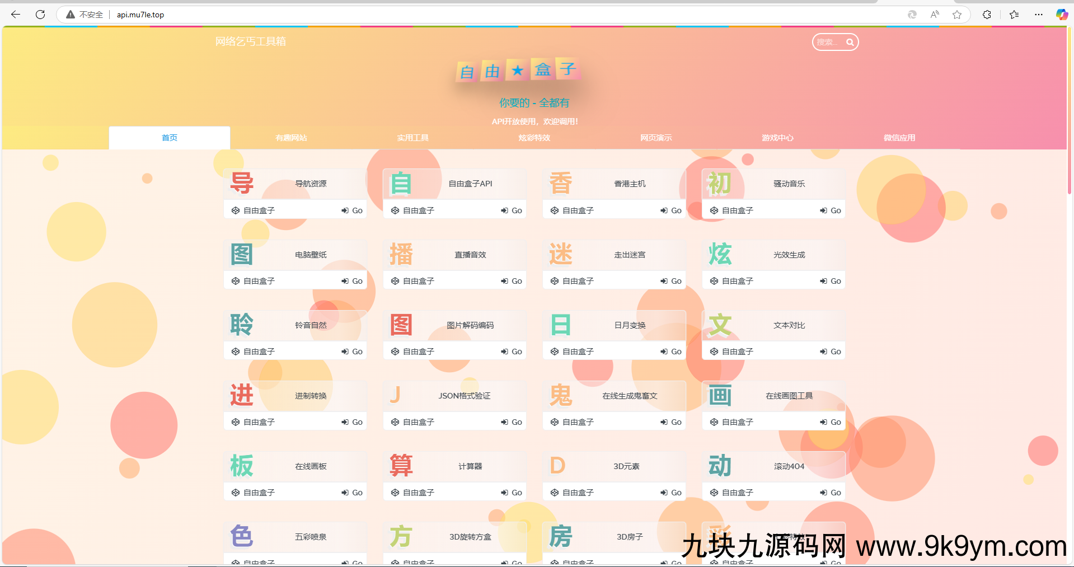Click the 初 icon of 骚动音乐 card
Screen dimensions: 1074x567
tap(720, 183)
